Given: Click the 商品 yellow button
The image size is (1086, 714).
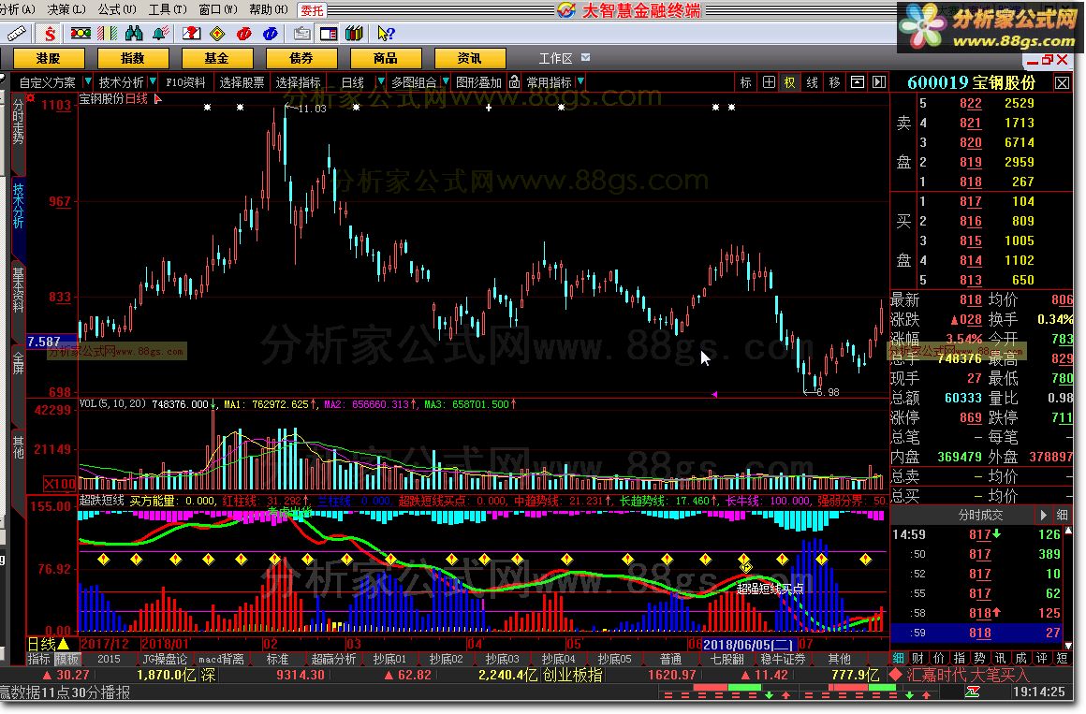Looking at the screenshot, I should (x=386, y=58).
